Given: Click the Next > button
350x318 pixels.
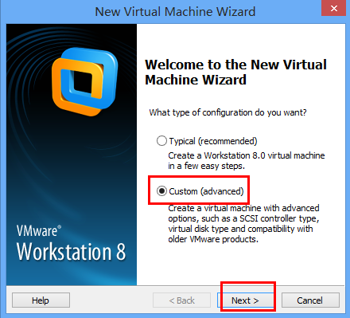Looking at the screenshot, I should tap(246, 300).
